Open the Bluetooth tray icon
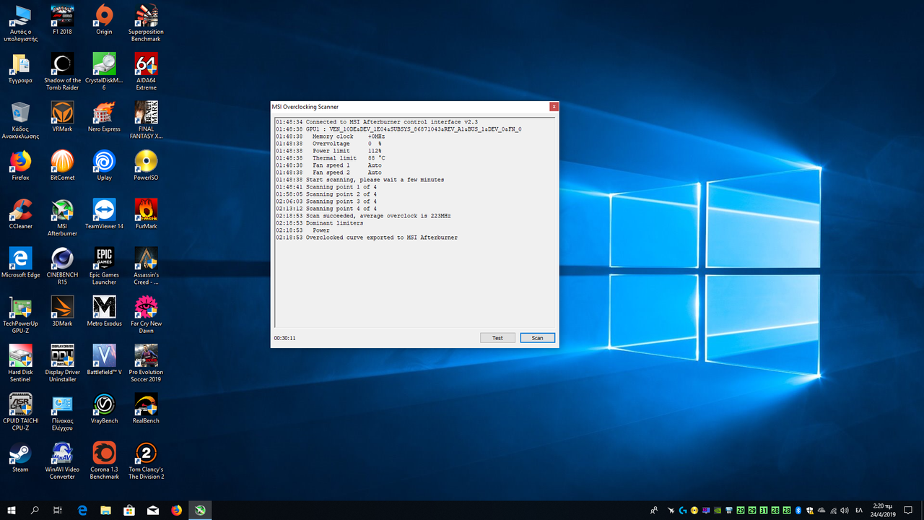The image size is (924, 520). 798,511
